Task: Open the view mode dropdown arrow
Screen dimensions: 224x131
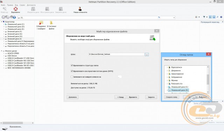Action: 199,17
